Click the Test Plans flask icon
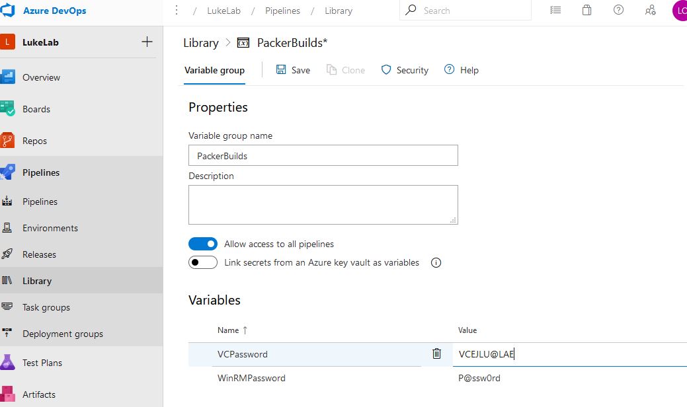687x407 pixels. pos(7,362)
